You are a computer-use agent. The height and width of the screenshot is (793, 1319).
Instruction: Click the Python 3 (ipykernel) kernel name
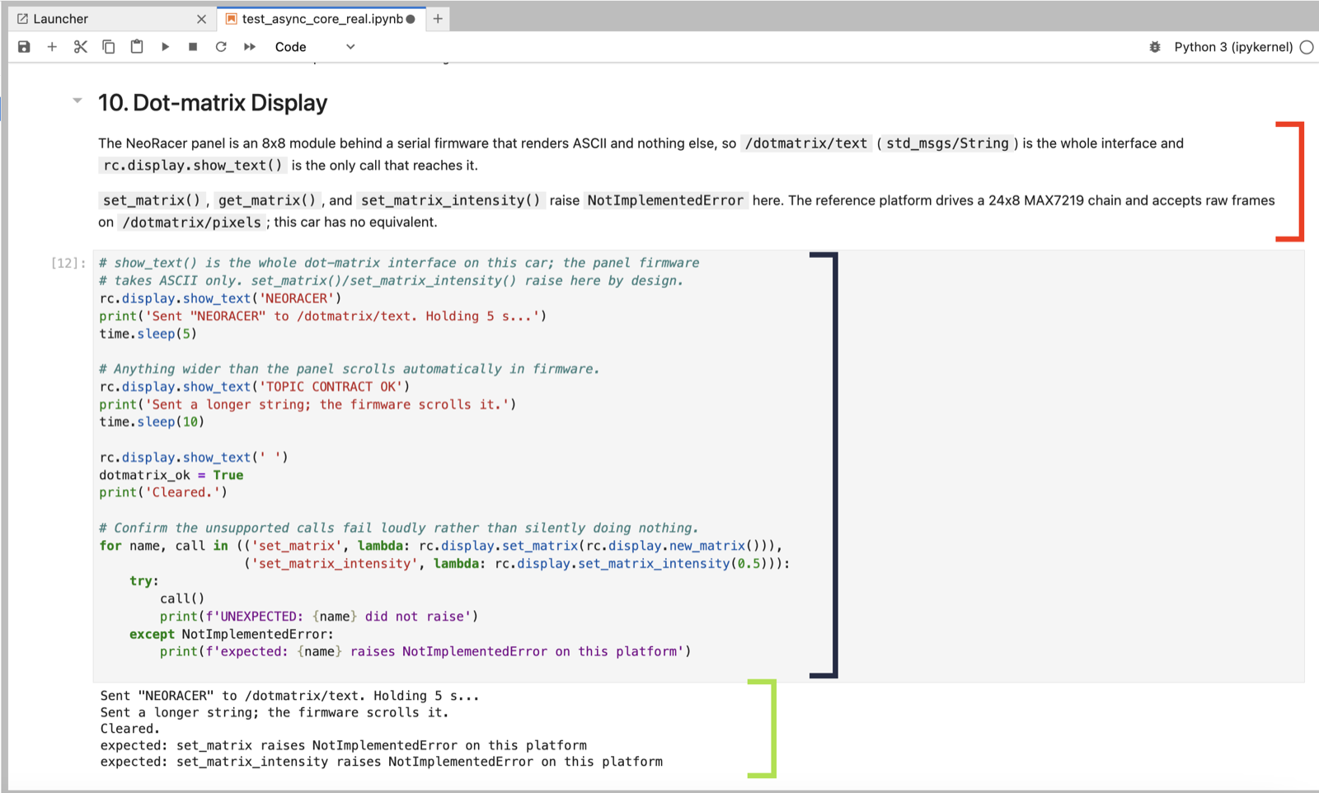(1233, 47)
